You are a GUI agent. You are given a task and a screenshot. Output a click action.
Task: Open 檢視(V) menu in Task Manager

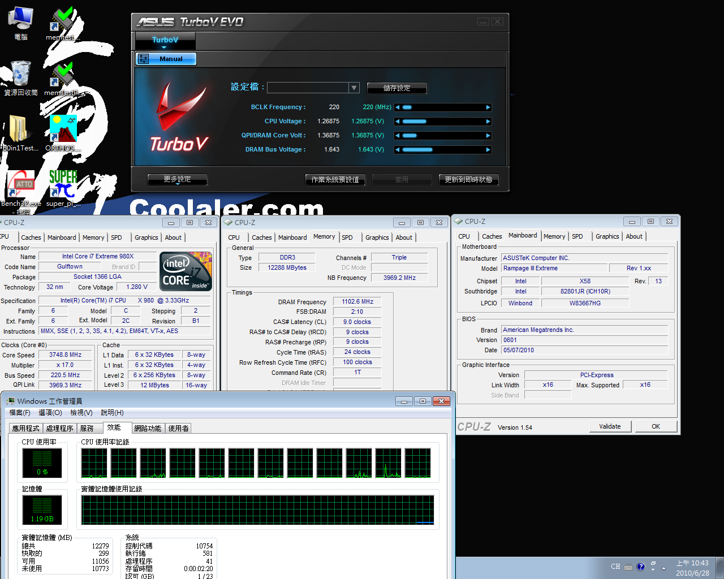81,413
